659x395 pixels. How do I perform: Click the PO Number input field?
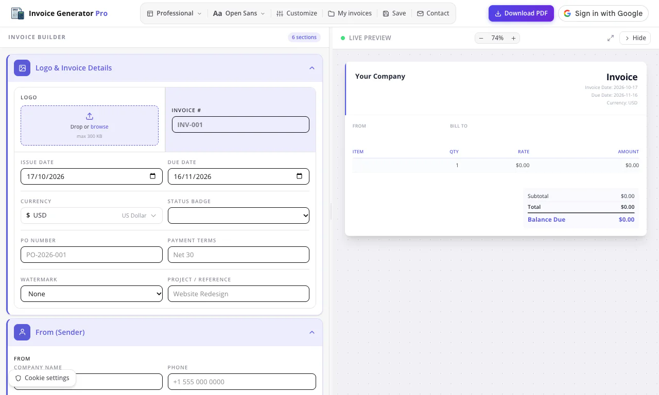pyautogui.click(x=92, y=255)
